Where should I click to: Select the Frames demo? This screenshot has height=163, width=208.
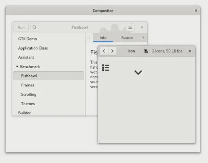pos(49,85)
